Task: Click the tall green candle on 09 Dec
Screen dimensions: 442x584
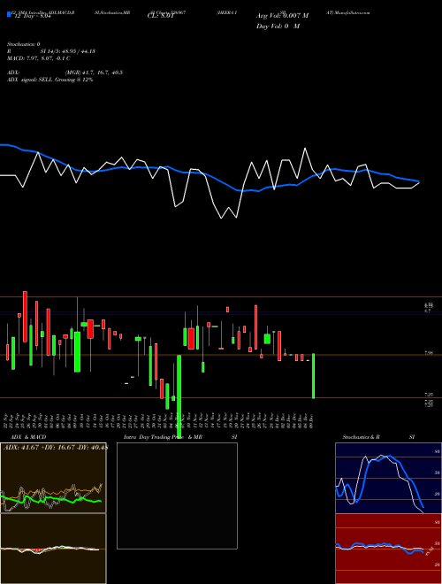Action: click(x=314, y=376)
